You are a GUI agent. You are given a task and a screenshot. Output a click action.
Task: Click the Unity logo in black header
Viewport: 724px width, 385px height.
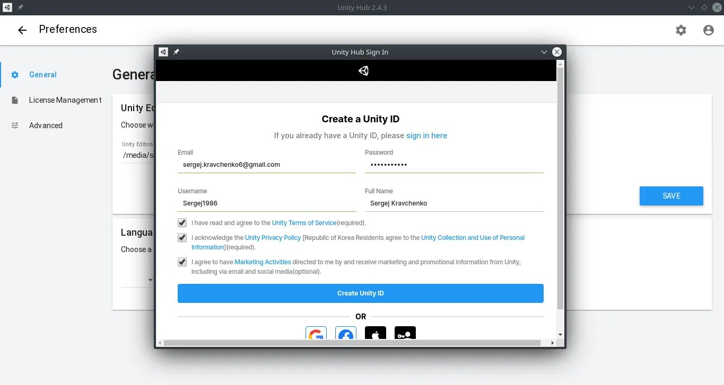point(363,70)
